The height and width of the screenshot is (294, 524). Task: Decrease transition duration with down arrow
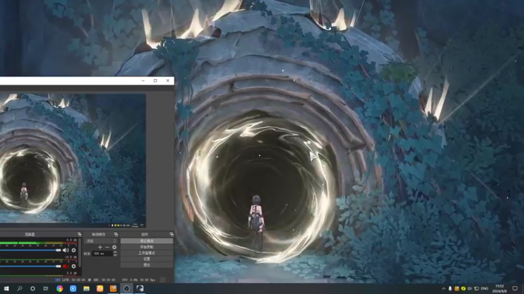pyautogui.click(x=115, y=255)
